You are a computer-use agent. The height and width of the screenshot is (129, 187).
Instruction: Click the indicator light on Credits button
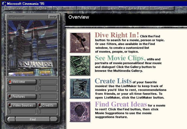click(x=40, y=105)
